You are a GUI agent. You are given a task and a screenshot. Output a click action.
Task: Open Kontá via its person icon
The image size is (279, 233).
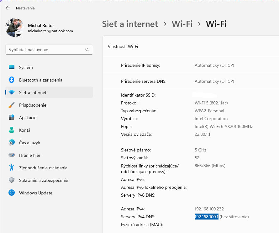(x=12, y=130)
